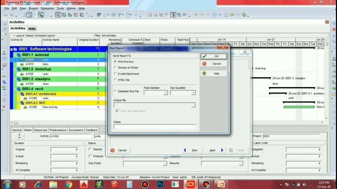This screenshot has width=337, height=189.
Task: Click the Next button in the wizard
Action: 215,150
